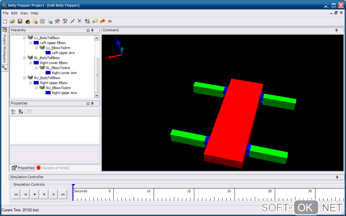346x216 pixels.
Task: Open the hammer and wrench tools icon
Action: tap(57, 21)
